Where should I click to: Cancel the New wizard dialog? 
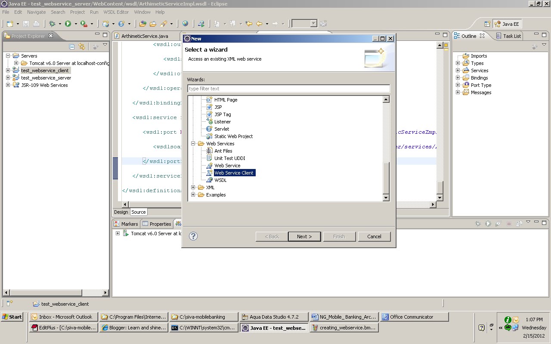pyautogui.click(x=374, y=236)
